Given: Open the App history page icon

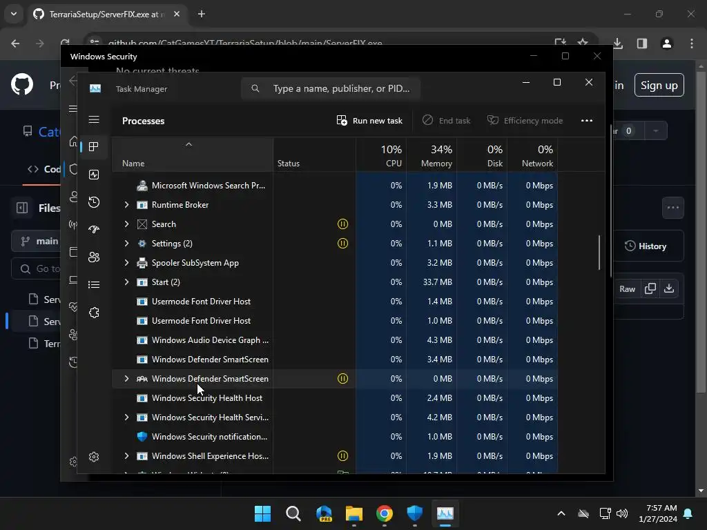Looking at the screenshot, I should 94,202.
